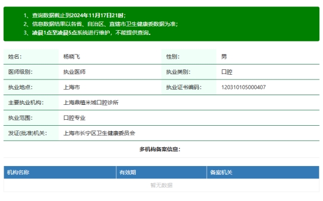Screen dimensions: 323x201
Task: Click the 执业范围 label
Action: click(20, 118)
